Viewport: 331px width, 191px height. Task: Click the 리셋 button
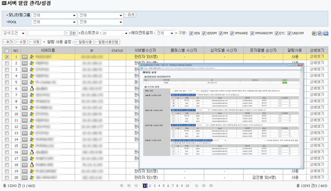pyautogui.click(x=130, y=15)
